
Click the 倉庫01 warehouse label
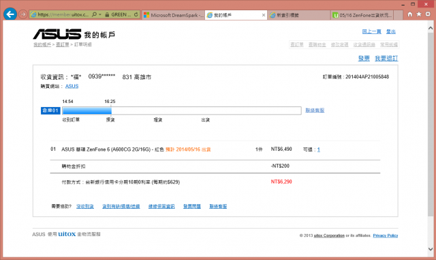tap(50, 111)
